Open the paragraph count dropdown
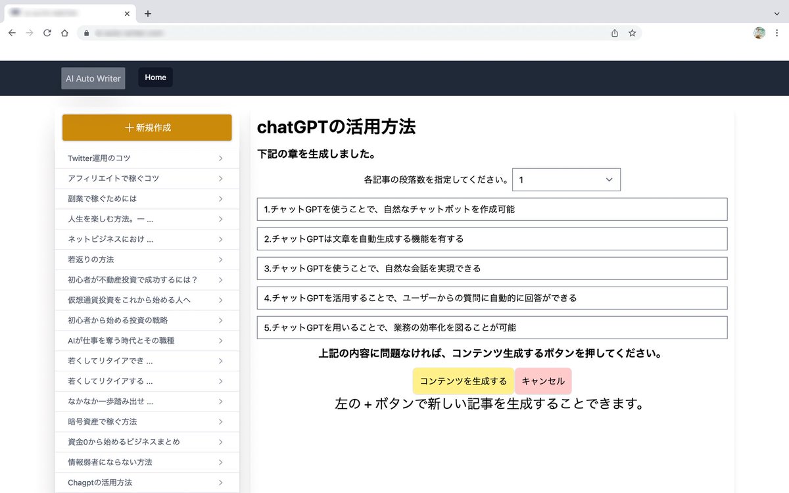 click(566, 179)
